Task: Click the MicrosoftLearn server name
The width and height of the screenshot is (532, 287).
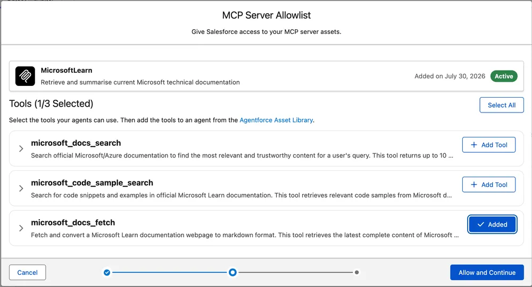Action: tap(66, 71)
